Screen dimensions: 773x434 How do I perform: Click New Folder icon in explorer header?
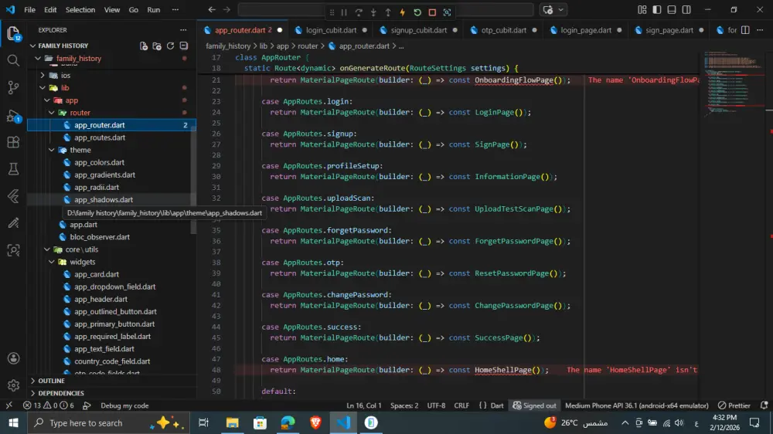157,46
